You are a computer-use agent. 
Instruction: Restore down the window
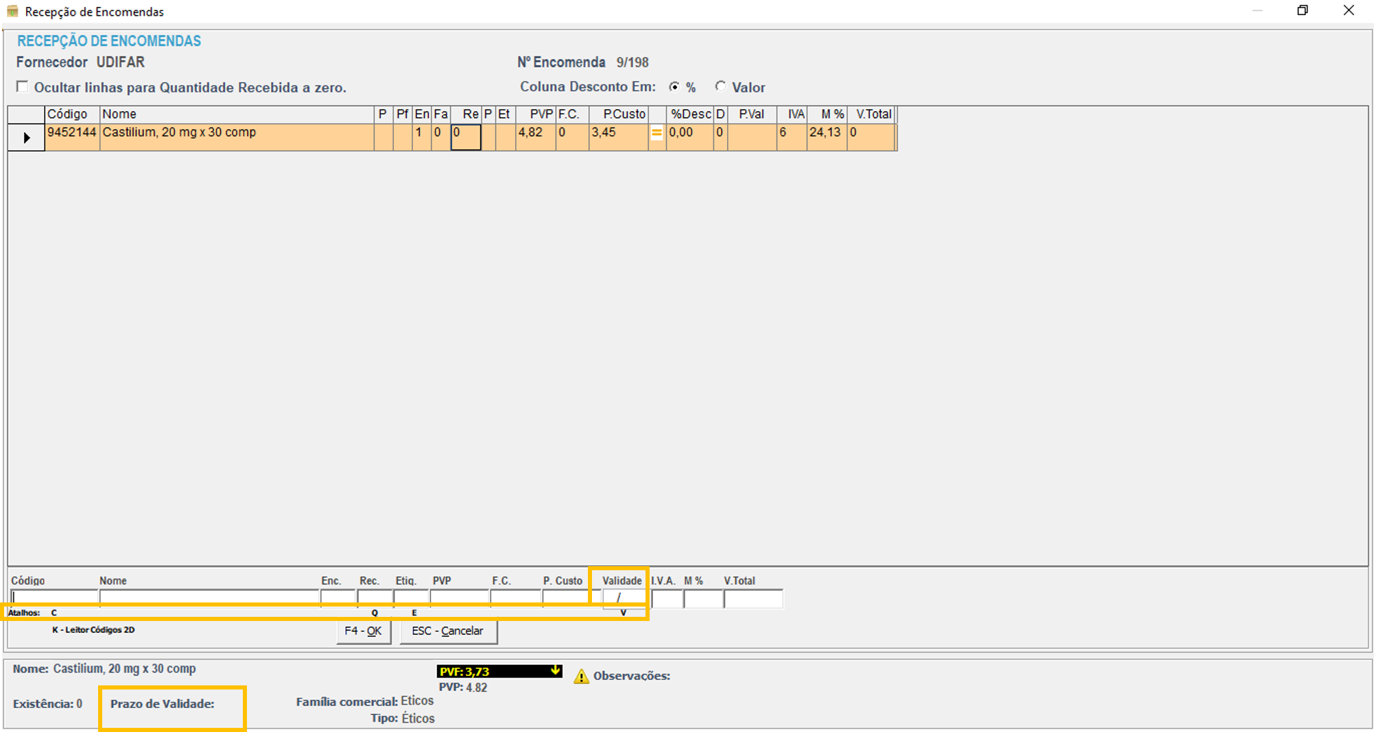click(1302, 11)
